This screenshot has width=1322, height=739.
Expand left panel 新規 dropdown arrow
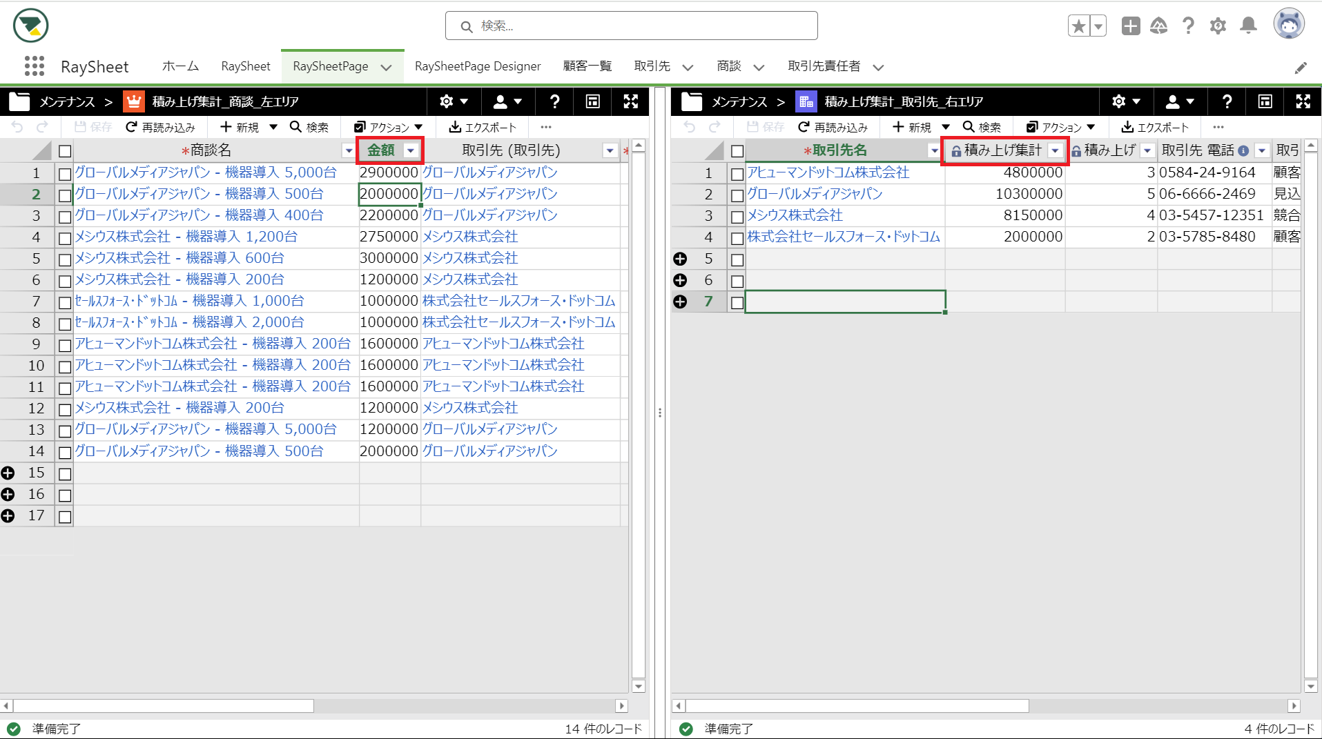[x=273, y=127]
